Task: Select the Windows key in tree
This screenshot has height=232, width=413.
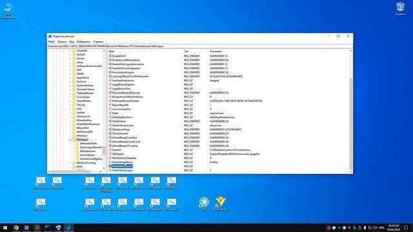Action: pyautogui.click(x=82, y=136)
